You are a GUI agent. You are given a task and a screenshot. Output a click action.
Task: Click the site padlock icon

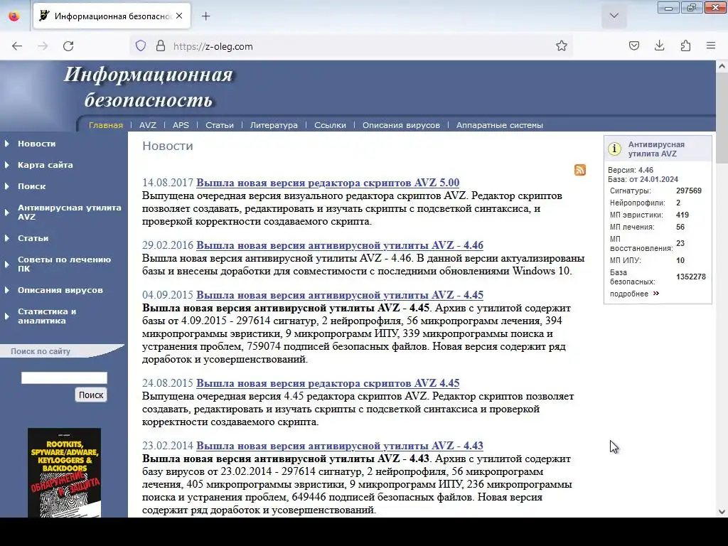[161, 46]
